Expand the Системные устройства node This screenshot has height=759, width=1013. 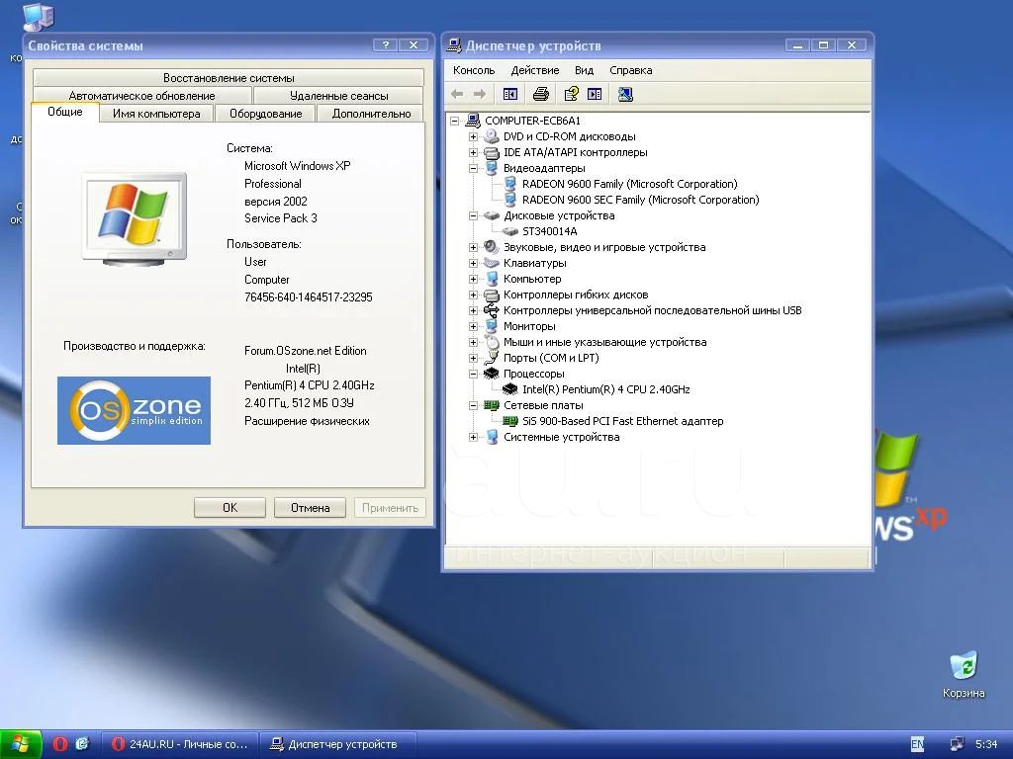click(474, 438)
